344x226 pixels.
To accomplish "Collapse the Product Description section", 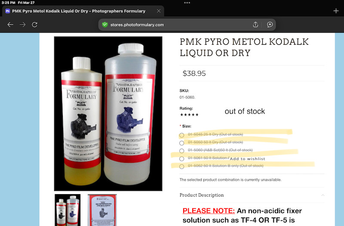I will 323,195.
